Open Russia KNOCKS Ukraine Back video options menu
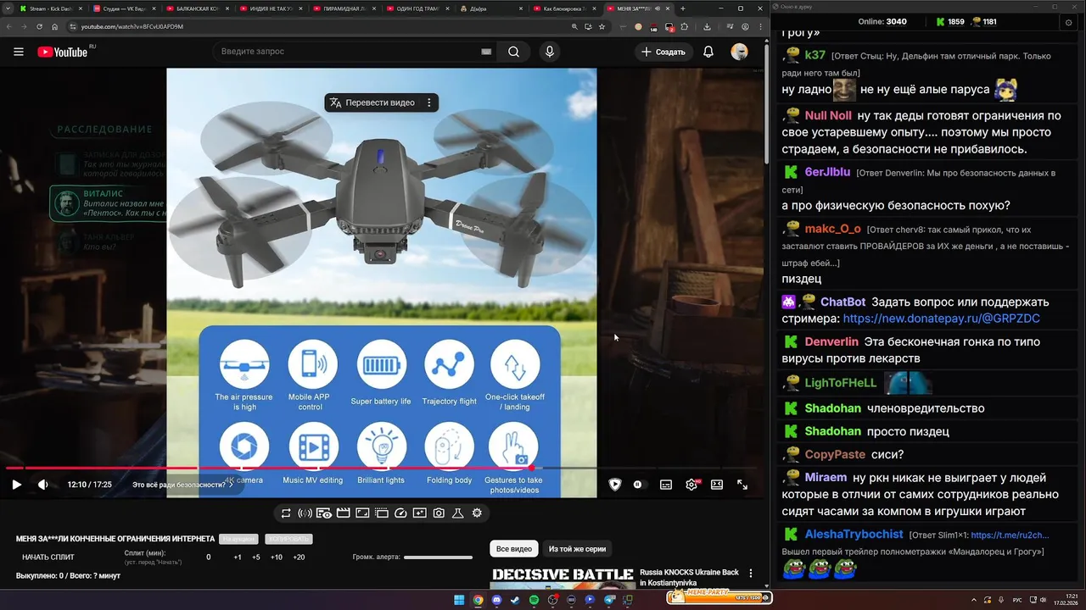The width and height of the screenshot is (1086, 610). coord(751,574)
